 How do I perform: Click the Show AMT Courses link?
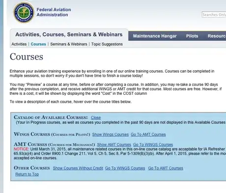click(114, 144)
